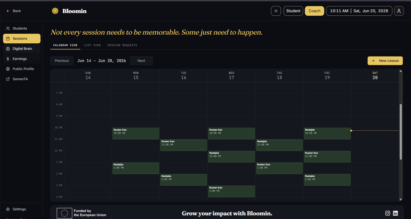Open Wednesday 3:00 PM Ruslan Kan session
This screenshot has width=411, height=219.
click(232, 191)
